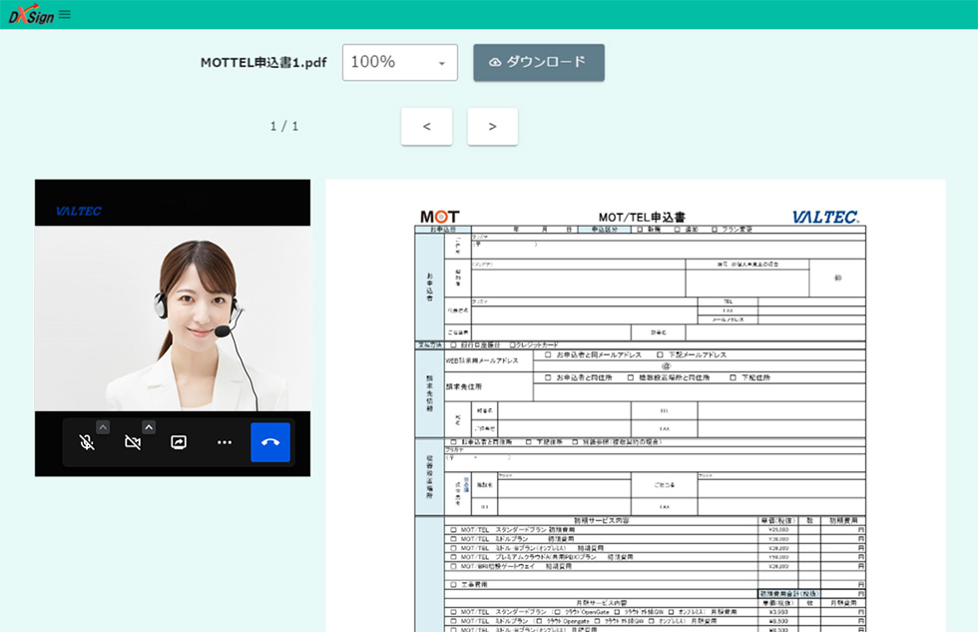Turn on the camera in call controls
The height and width of the screenshot is (632, 978).
coord(133,442)
